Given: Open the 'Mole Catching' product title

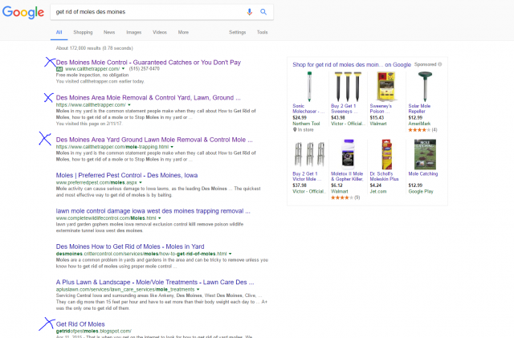Looking at the screenshot, I should pyautogui.click(x=423, y=173).
